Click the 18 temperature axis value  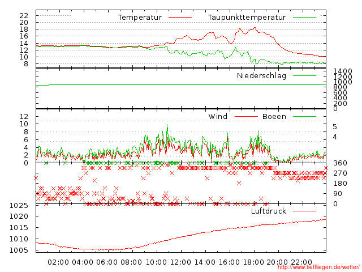[24, 29]
